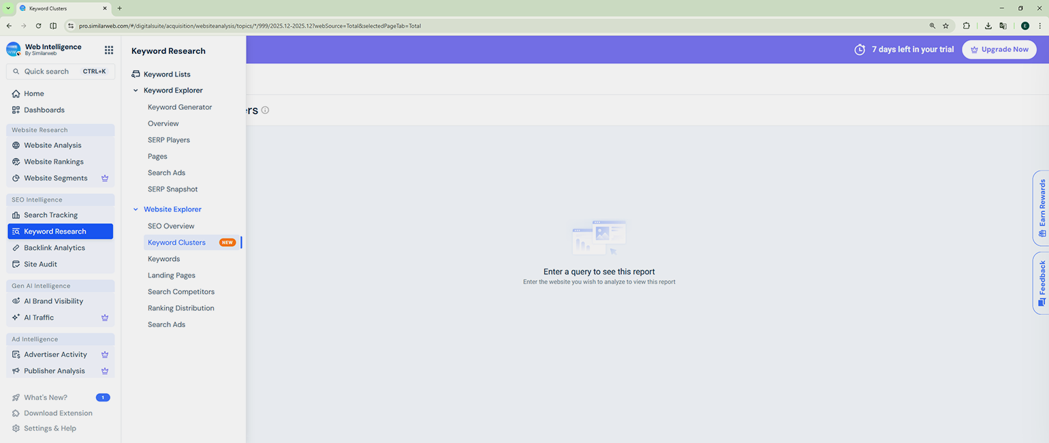The height and width of the screenshot is (443, 1049).
Task: Open the Chrome profile avatar
Action: coord(1024,26)
